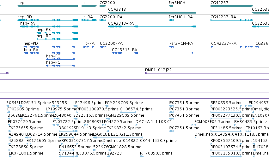Image resolution: width=269 pixels, height=158 pixels.
Task: Click the EK037429.5prime EST label
Action: pyautogui.click(x=25, y=122)
